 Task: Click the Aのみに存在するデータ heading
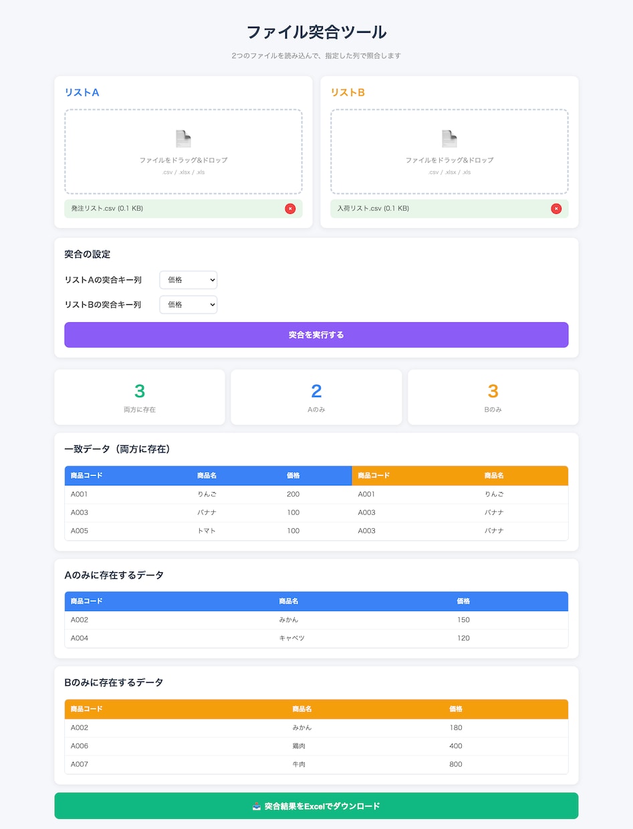(x=114, y=575)
